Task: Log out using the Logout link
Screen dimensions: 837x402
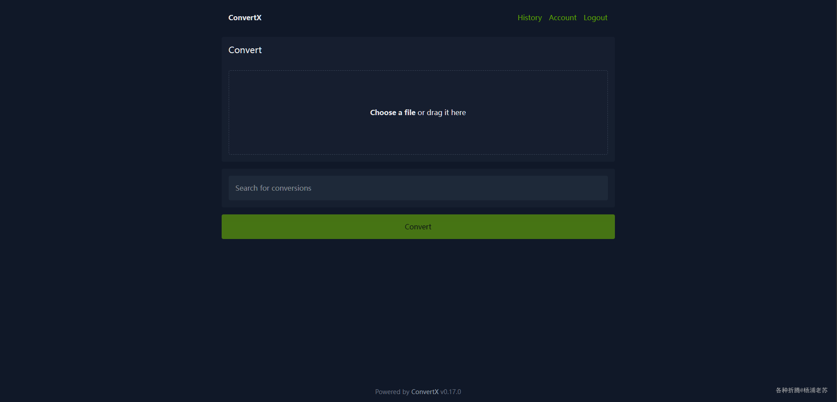Action: pos(595,18)
